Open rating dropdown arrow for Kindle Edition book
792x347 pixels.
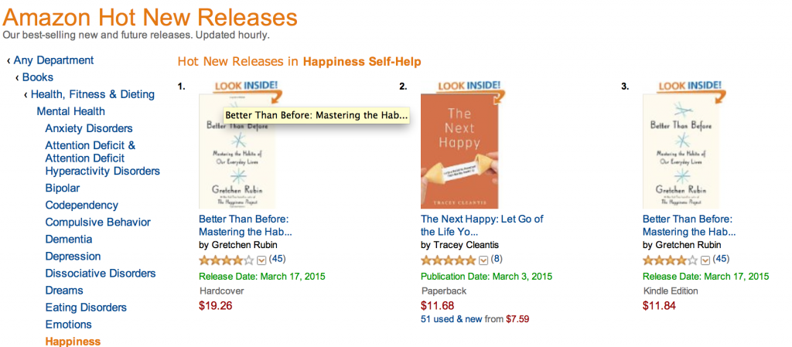pos(705,260)
